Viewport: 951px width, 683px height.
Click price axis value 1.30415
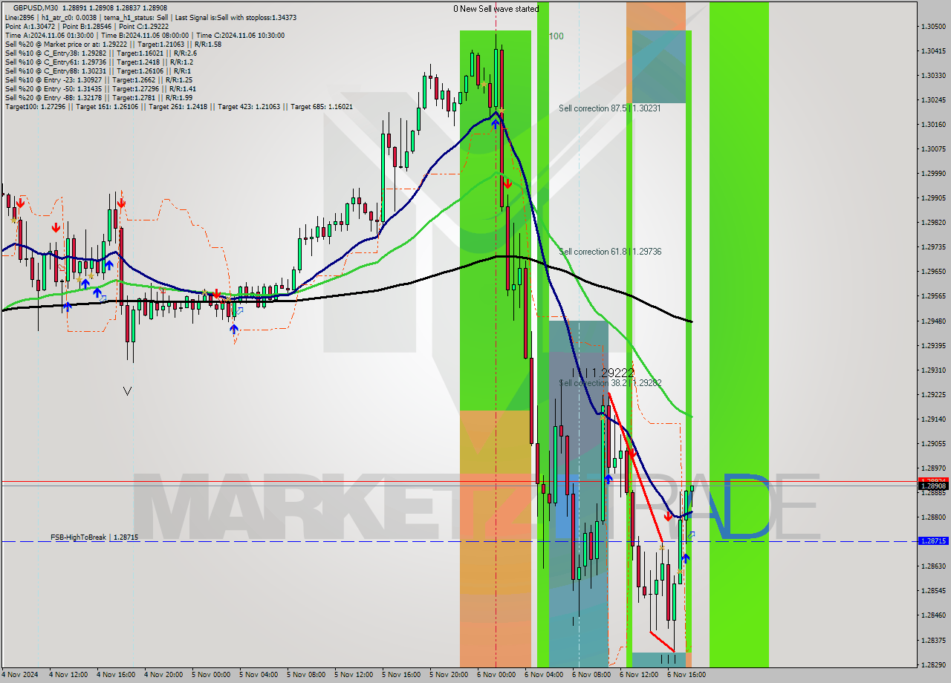tap(933, 50)
